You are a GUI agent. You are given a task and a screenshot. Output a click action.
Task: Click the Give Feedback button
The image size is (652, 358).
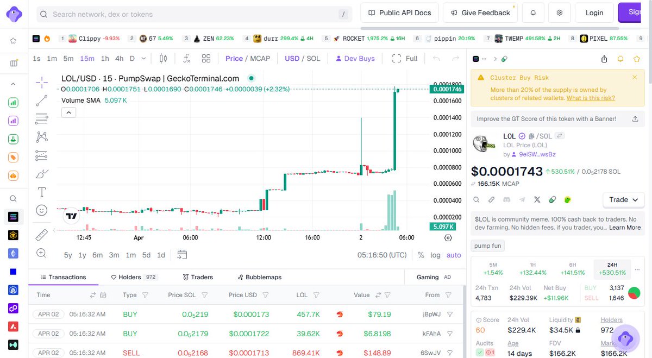(480, 12)
